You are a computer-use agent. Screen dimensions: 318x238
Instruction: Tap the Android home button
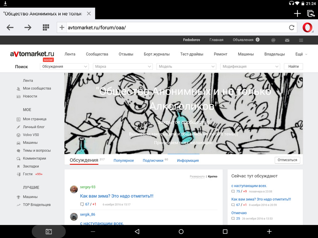point(181,231)
